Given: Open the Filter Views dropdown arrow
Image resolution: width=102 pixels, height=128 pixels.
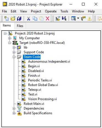Looking at the screenshot, I should (x=78, y=18).
